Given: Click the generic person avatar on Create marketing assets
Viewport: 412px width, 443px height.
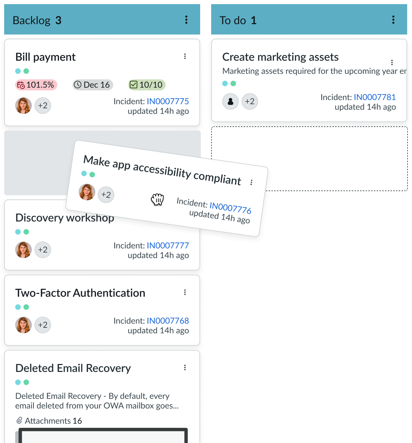Looking at the screenshot, I should coord(230,101).
